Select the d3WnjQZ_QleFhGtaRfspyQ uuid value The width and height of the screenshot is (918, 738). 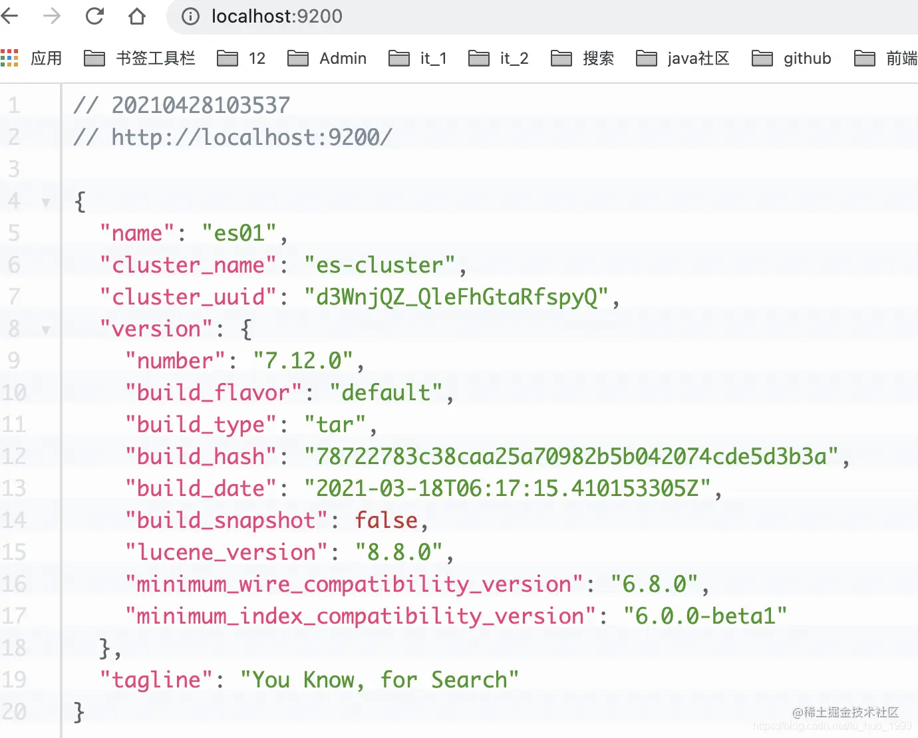[x=456, y=297]
